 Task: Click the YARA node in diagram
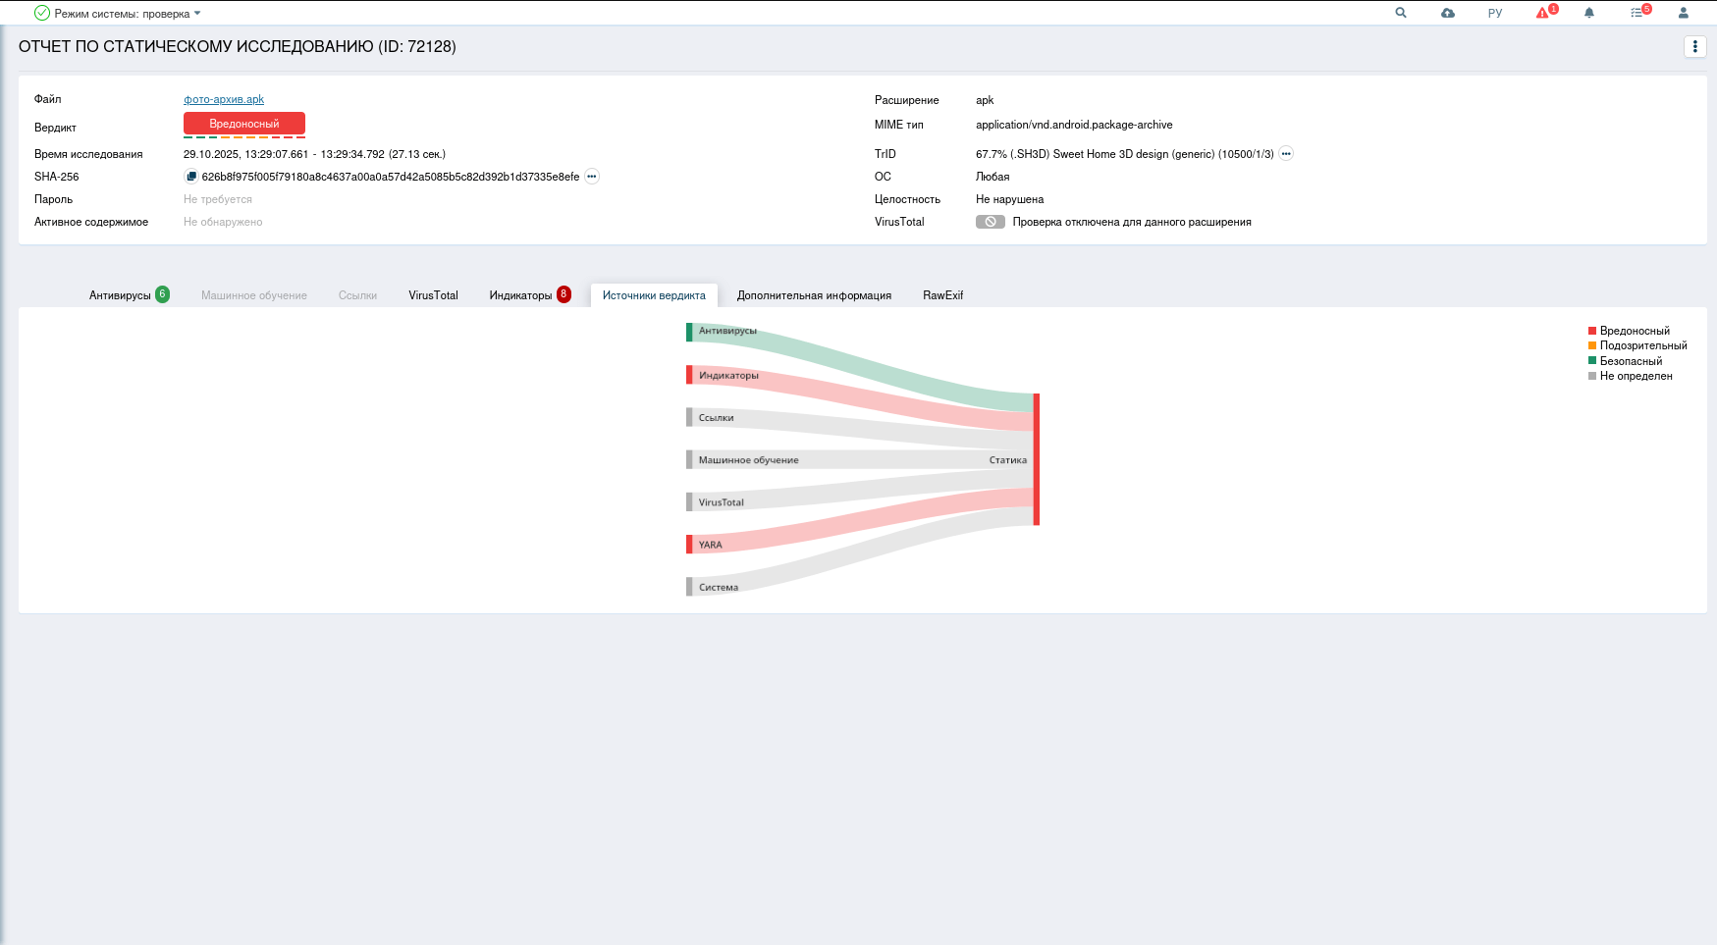point(690,544)
